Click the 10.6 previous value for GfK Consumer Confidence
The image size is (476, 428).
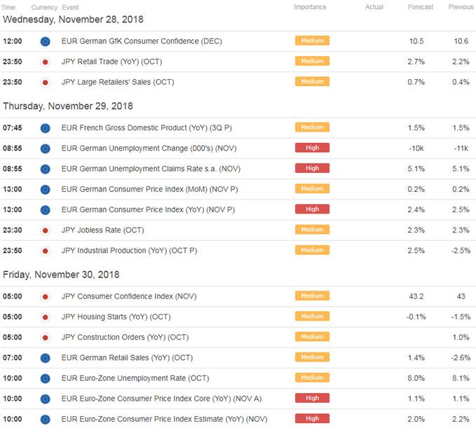point(461,41)
